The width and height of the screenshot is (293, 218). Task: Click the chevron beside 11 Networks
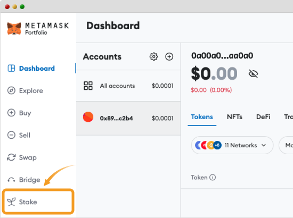264,145
